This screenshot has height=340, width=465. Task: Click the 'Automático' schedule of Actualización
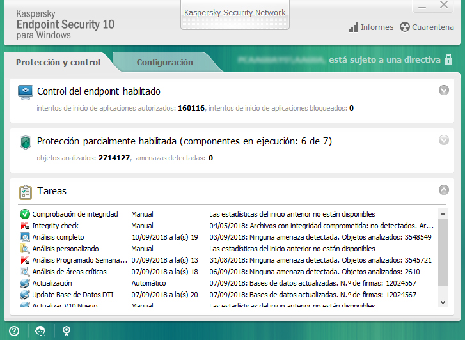click(x=148, y=283)
